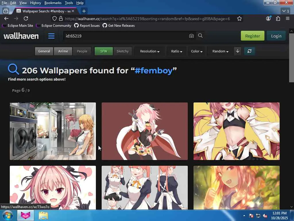Toggle descending sort order arrow
Screen dimensions: 294x221
(x=237, y=51)
